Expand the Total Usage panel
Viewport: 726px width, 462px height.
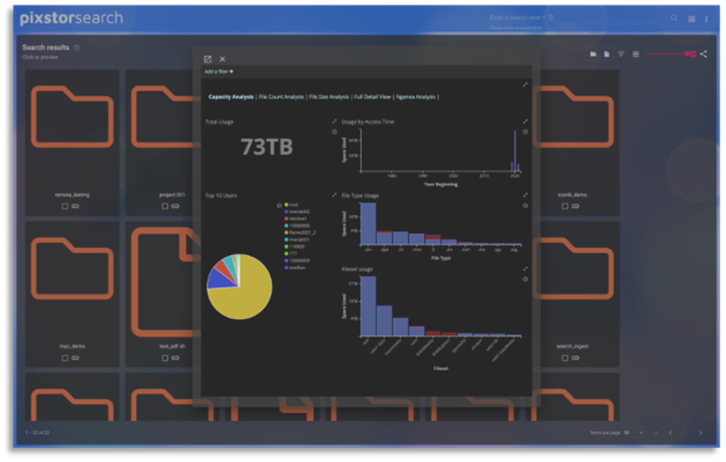click(334, 121)
